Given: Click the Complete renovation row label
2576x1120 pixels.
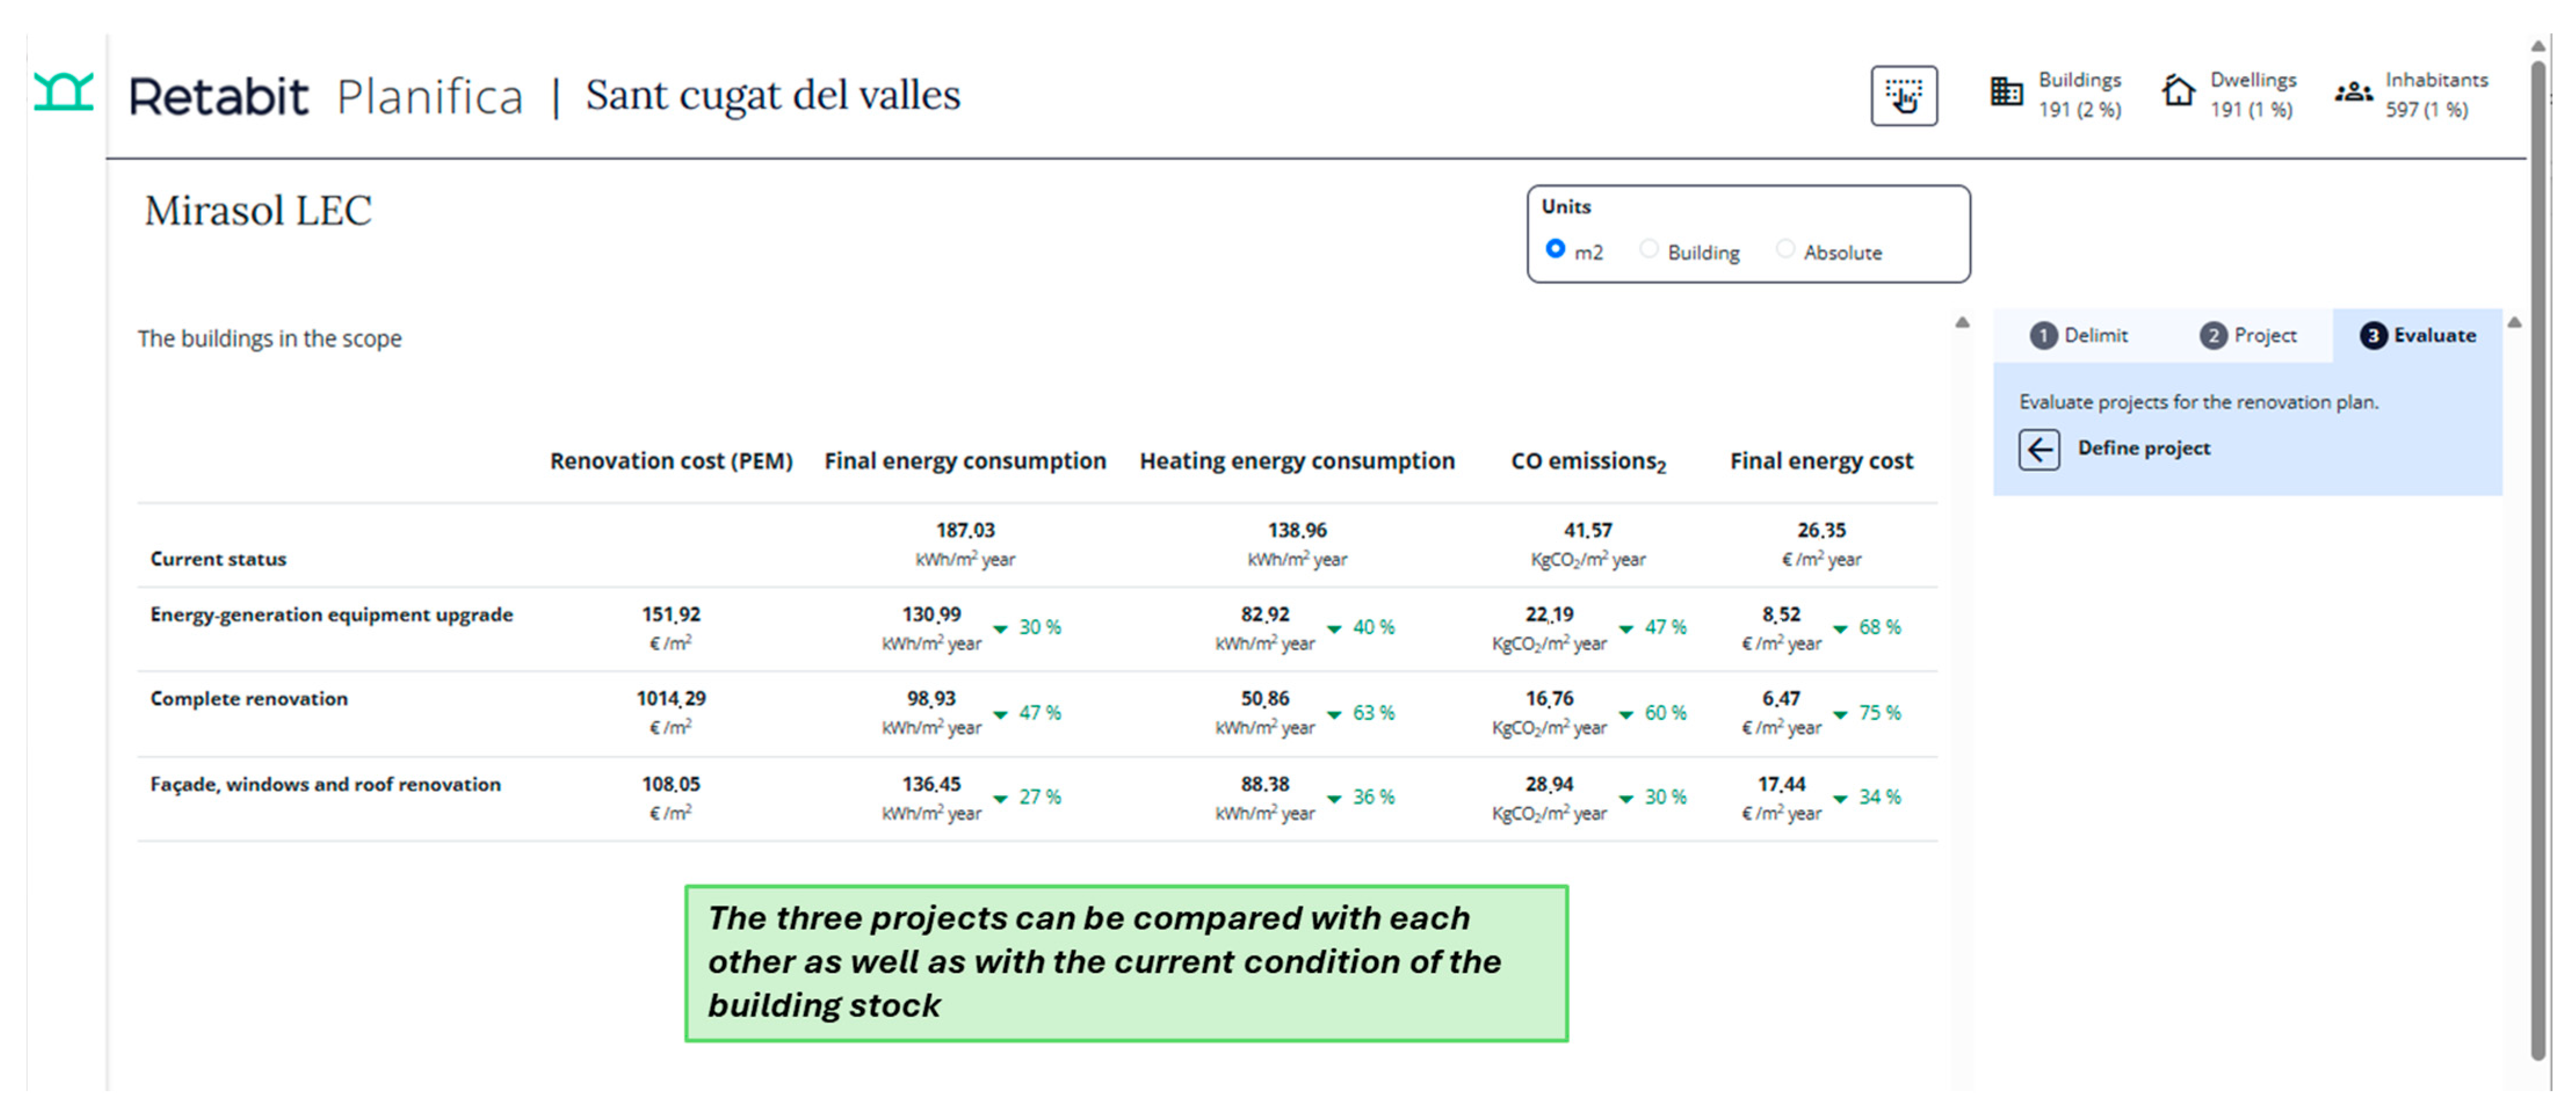Looking at the screenshot, I should click(x=249, y=699).
